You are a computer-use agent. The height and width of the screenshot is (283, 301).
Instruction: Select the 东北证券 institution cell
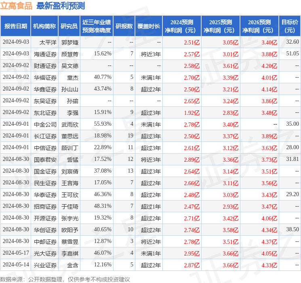[x=45, y=112]
